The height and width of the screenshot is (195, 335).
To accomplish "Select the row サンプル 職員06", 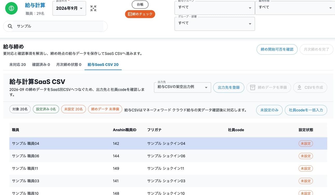I will click(x=168, y=156).
